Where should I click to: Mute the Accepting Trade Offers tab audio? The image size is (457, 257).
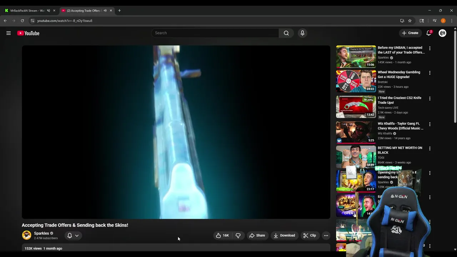click(x=105, y=11)
